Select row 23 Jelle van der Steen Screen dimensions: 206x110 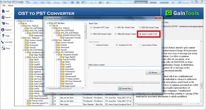(x=92, y=98)
